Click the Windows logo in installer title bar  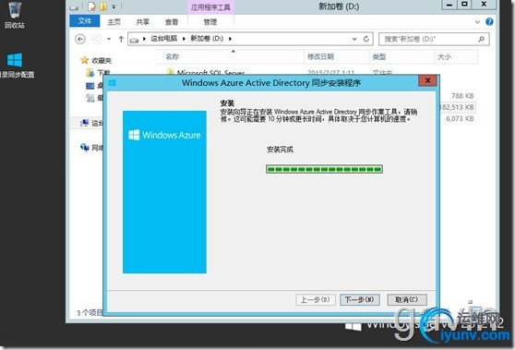[113, 82]
